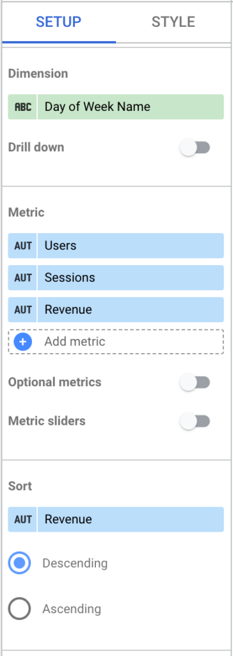Turn on the Optional metrics switch
Screen dimensions: 233x656
195,382
